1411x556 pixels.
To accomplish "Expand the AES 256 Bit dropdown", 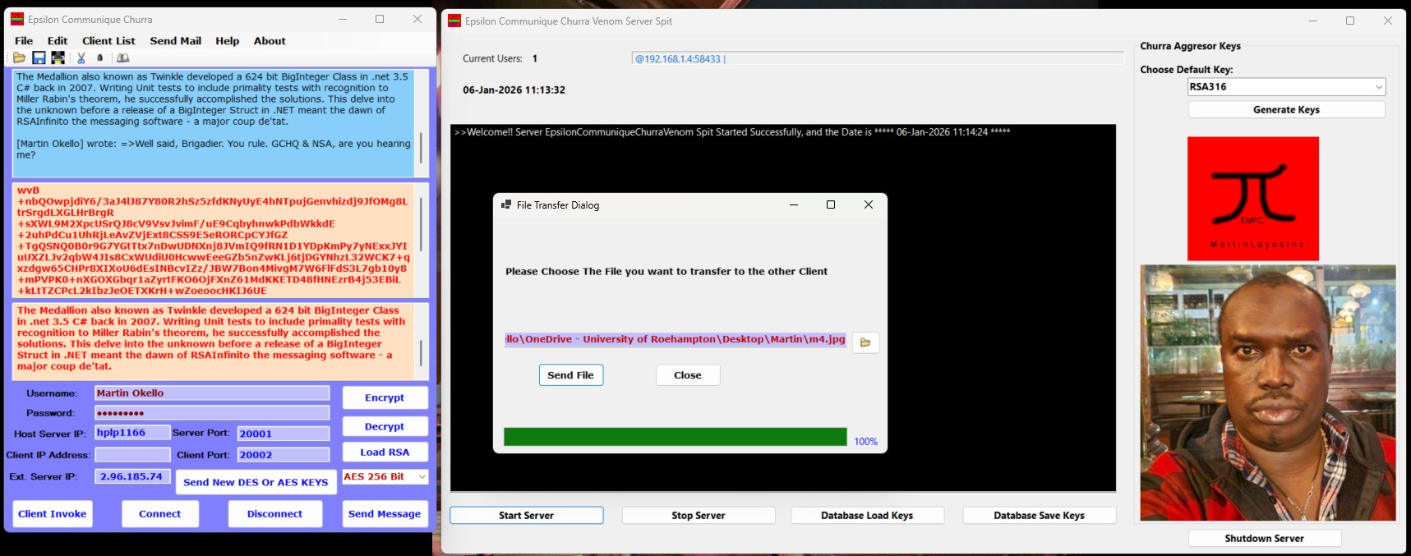I will click(422, 477).
